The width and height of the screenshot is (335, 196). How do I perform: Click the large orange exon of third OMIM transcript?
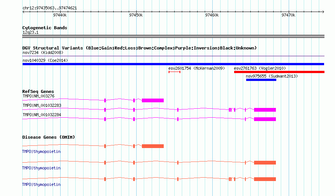(x=265, y=179)
